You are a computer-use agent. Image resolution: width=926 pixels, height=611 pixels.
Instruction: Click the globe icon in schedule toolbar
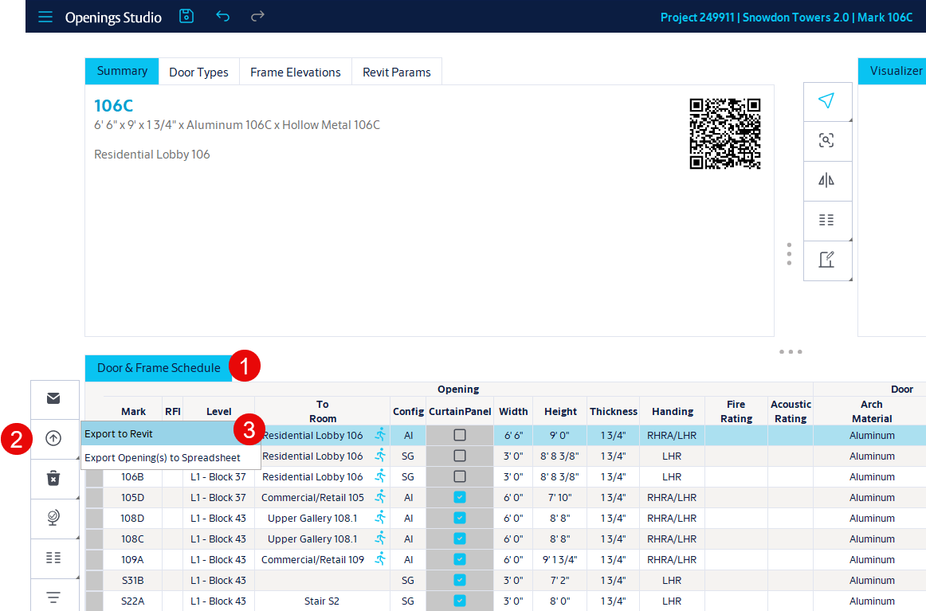click(53, 518)
